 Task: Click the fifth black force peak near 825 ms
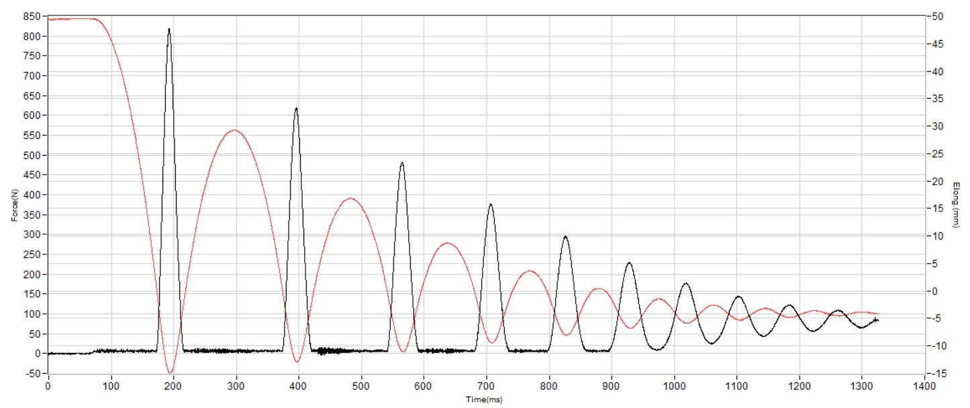pos(565,237)
